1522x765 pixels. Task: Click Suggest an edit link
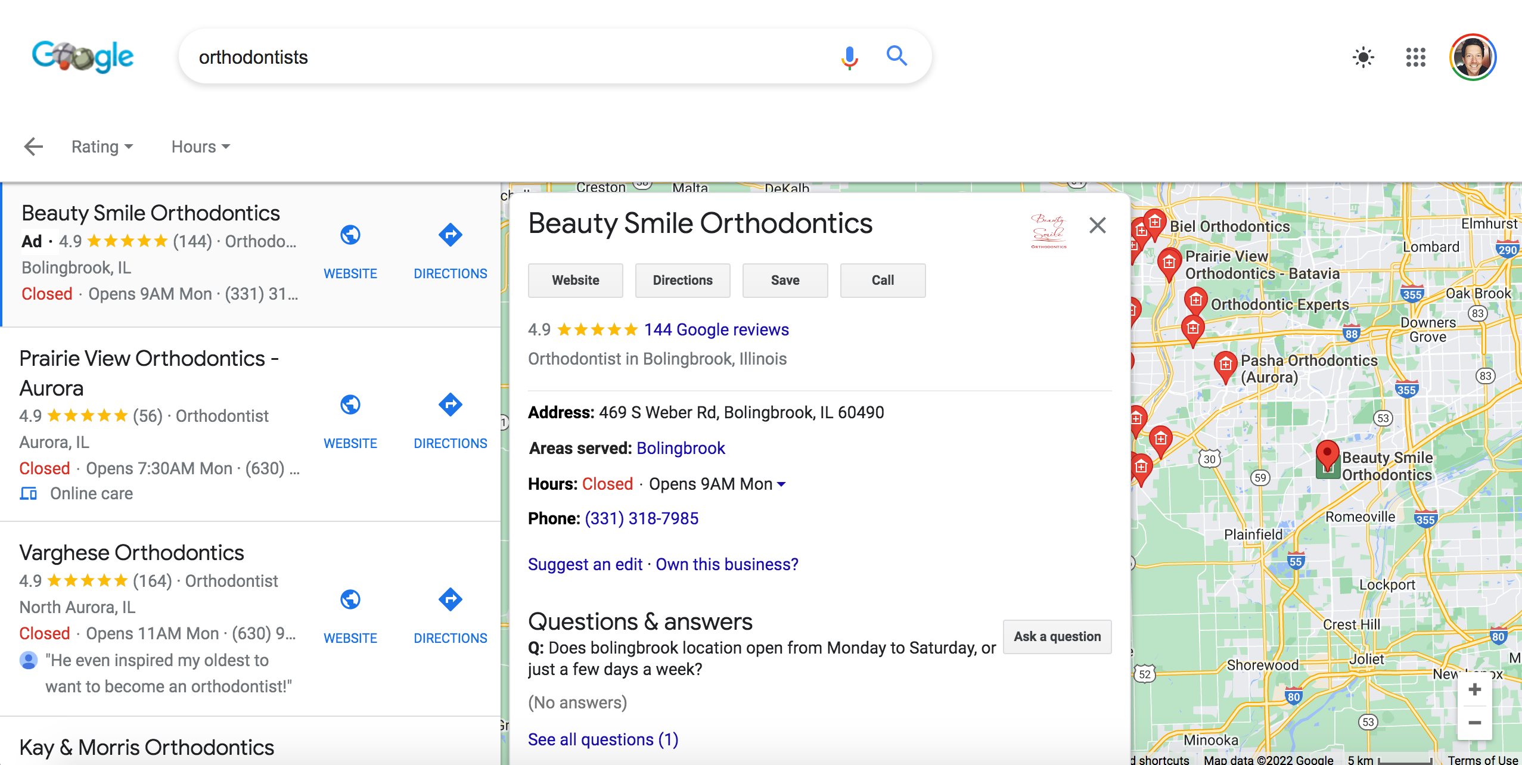pyautogui.click(x=585, y=564)
